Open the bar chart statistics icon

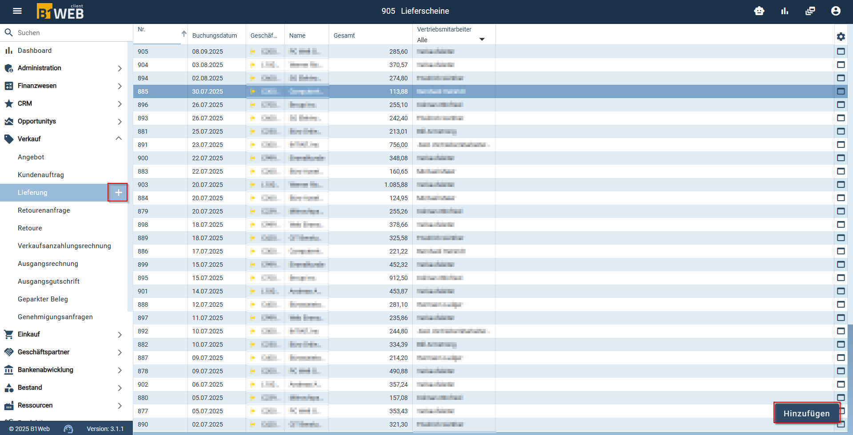tap(785, 11)
